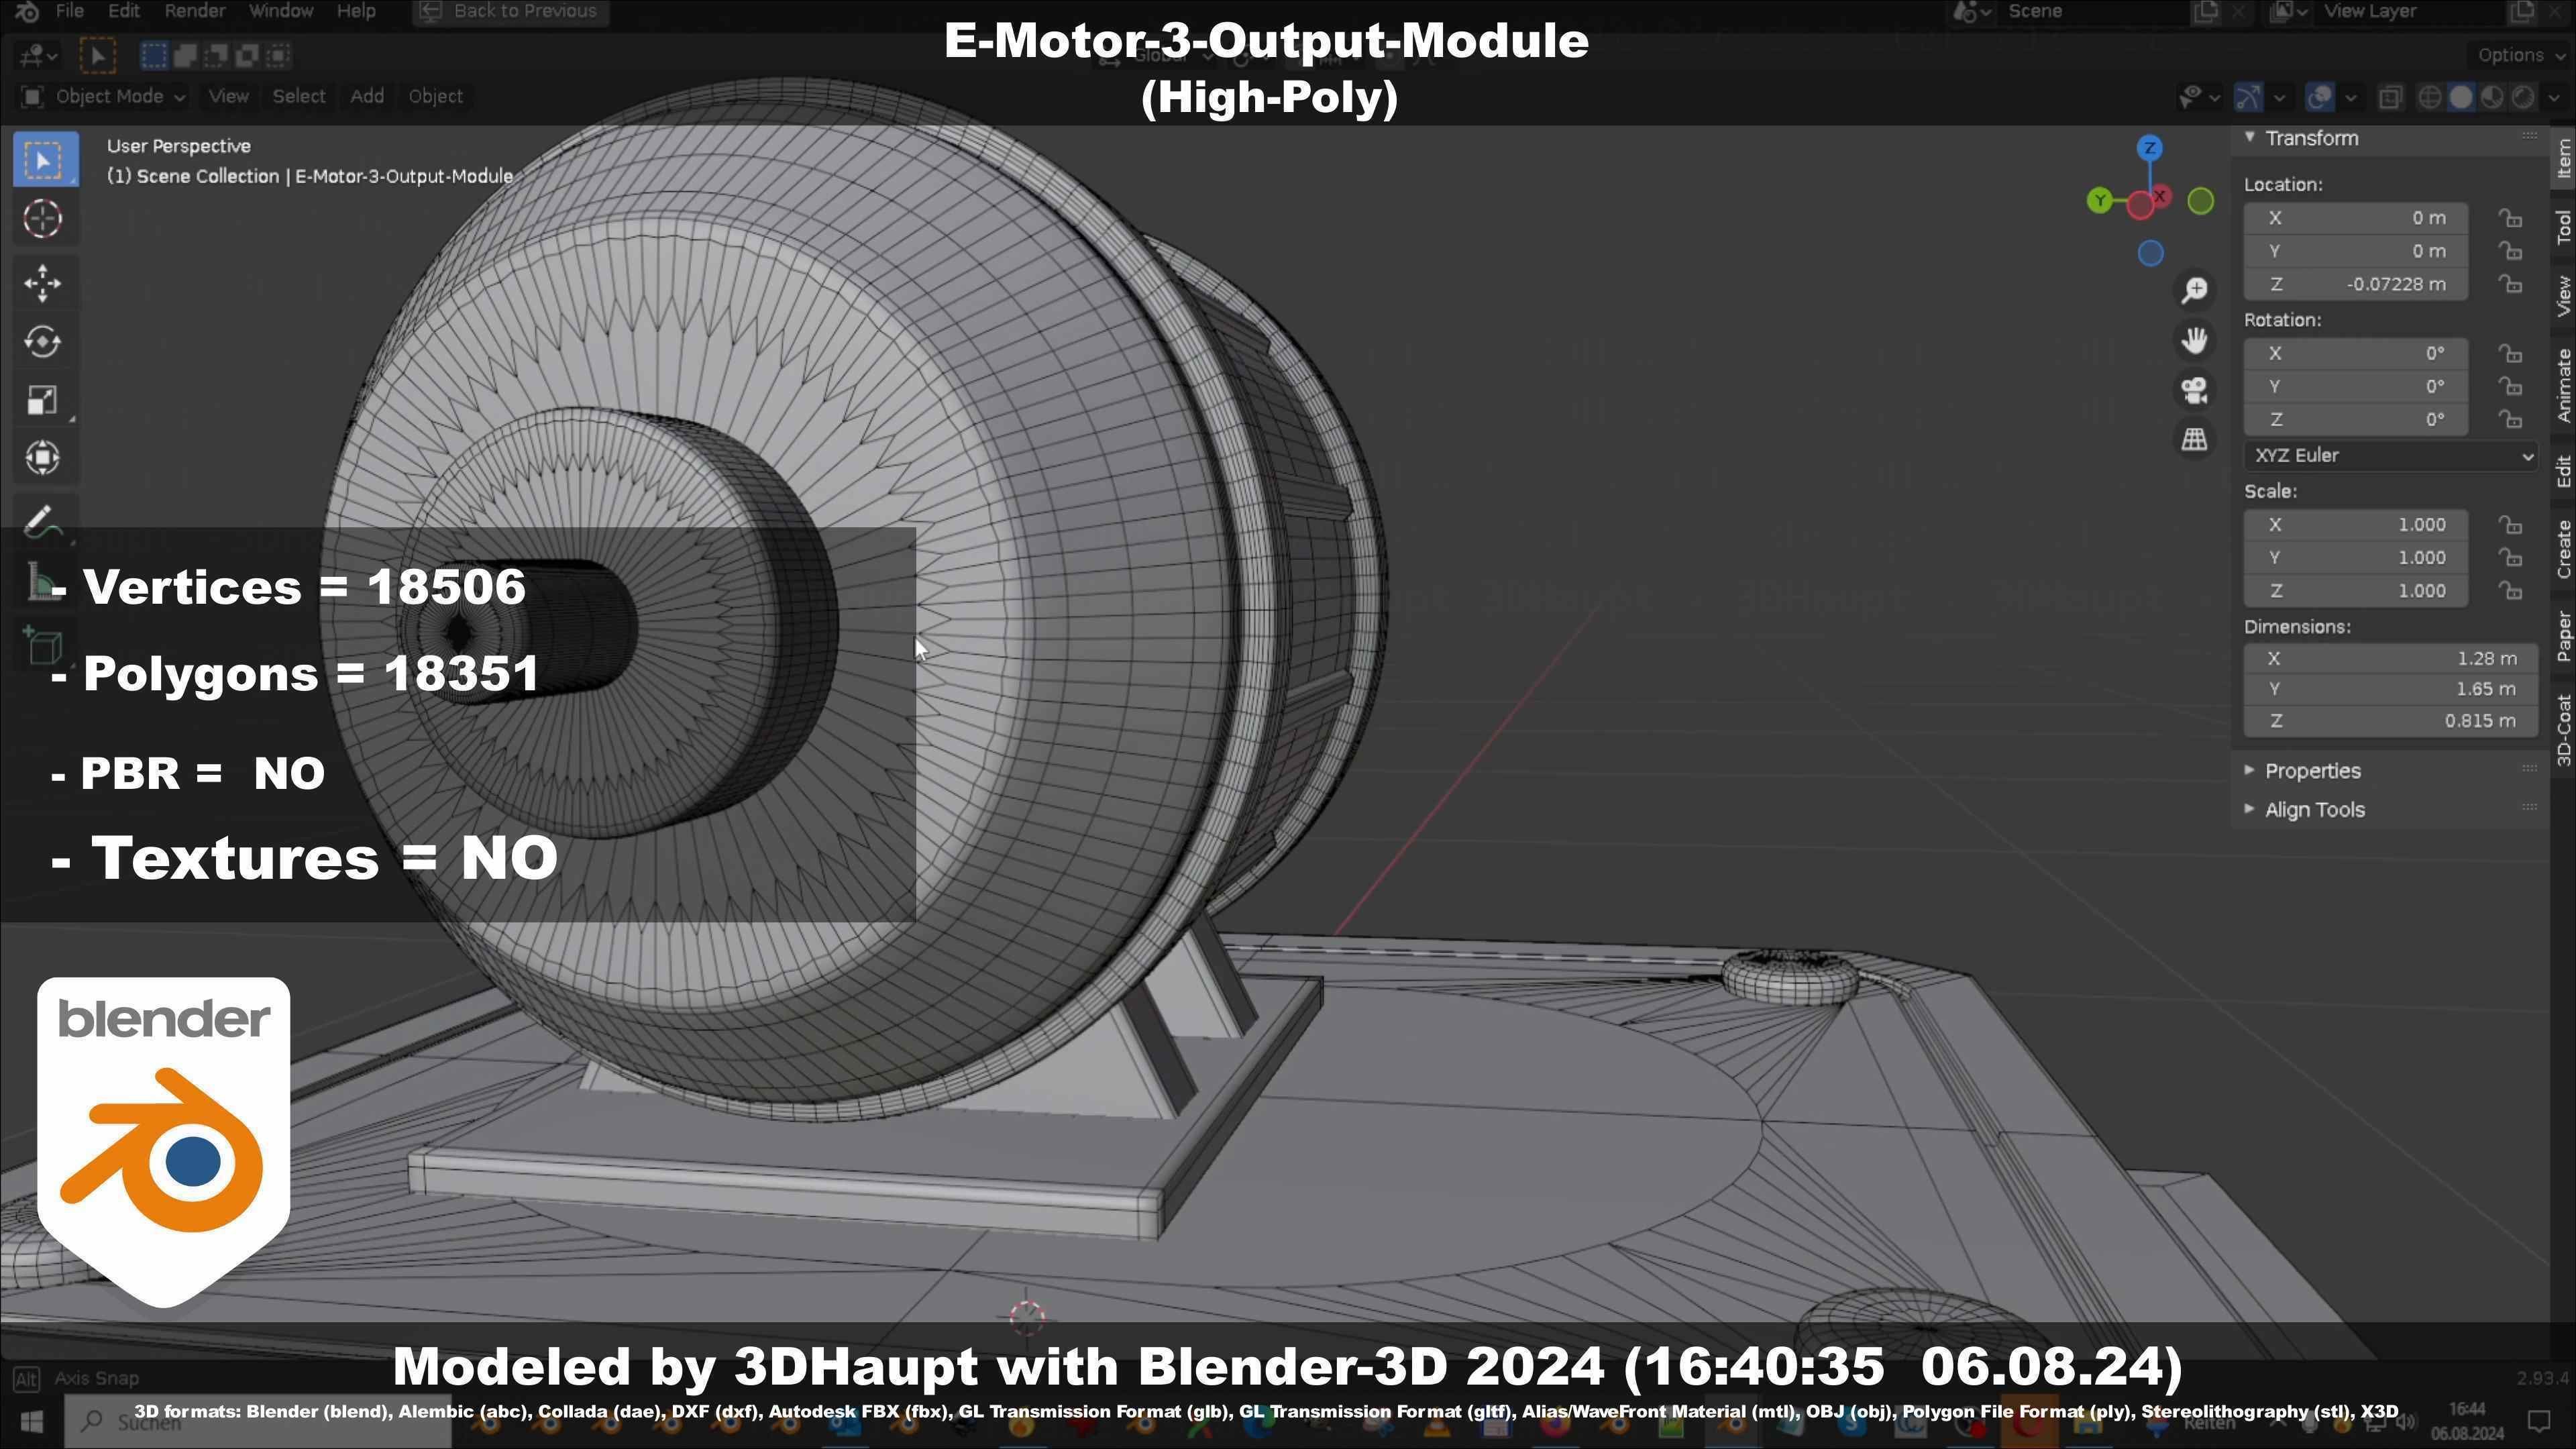Click the Location Z value field
The image size is (2576, 1449).
click(x=2355, y=284)
